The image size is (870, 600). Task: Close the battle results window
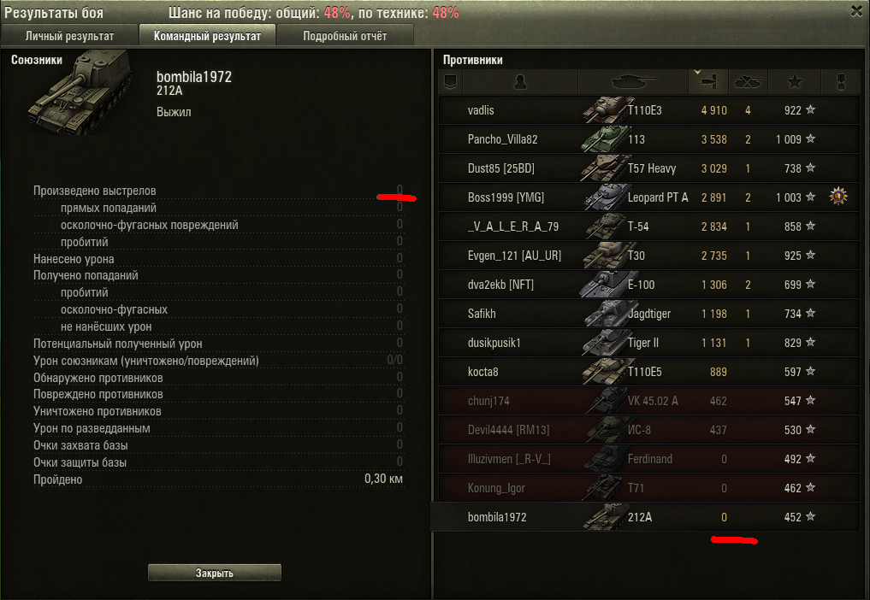coord(856,11)
